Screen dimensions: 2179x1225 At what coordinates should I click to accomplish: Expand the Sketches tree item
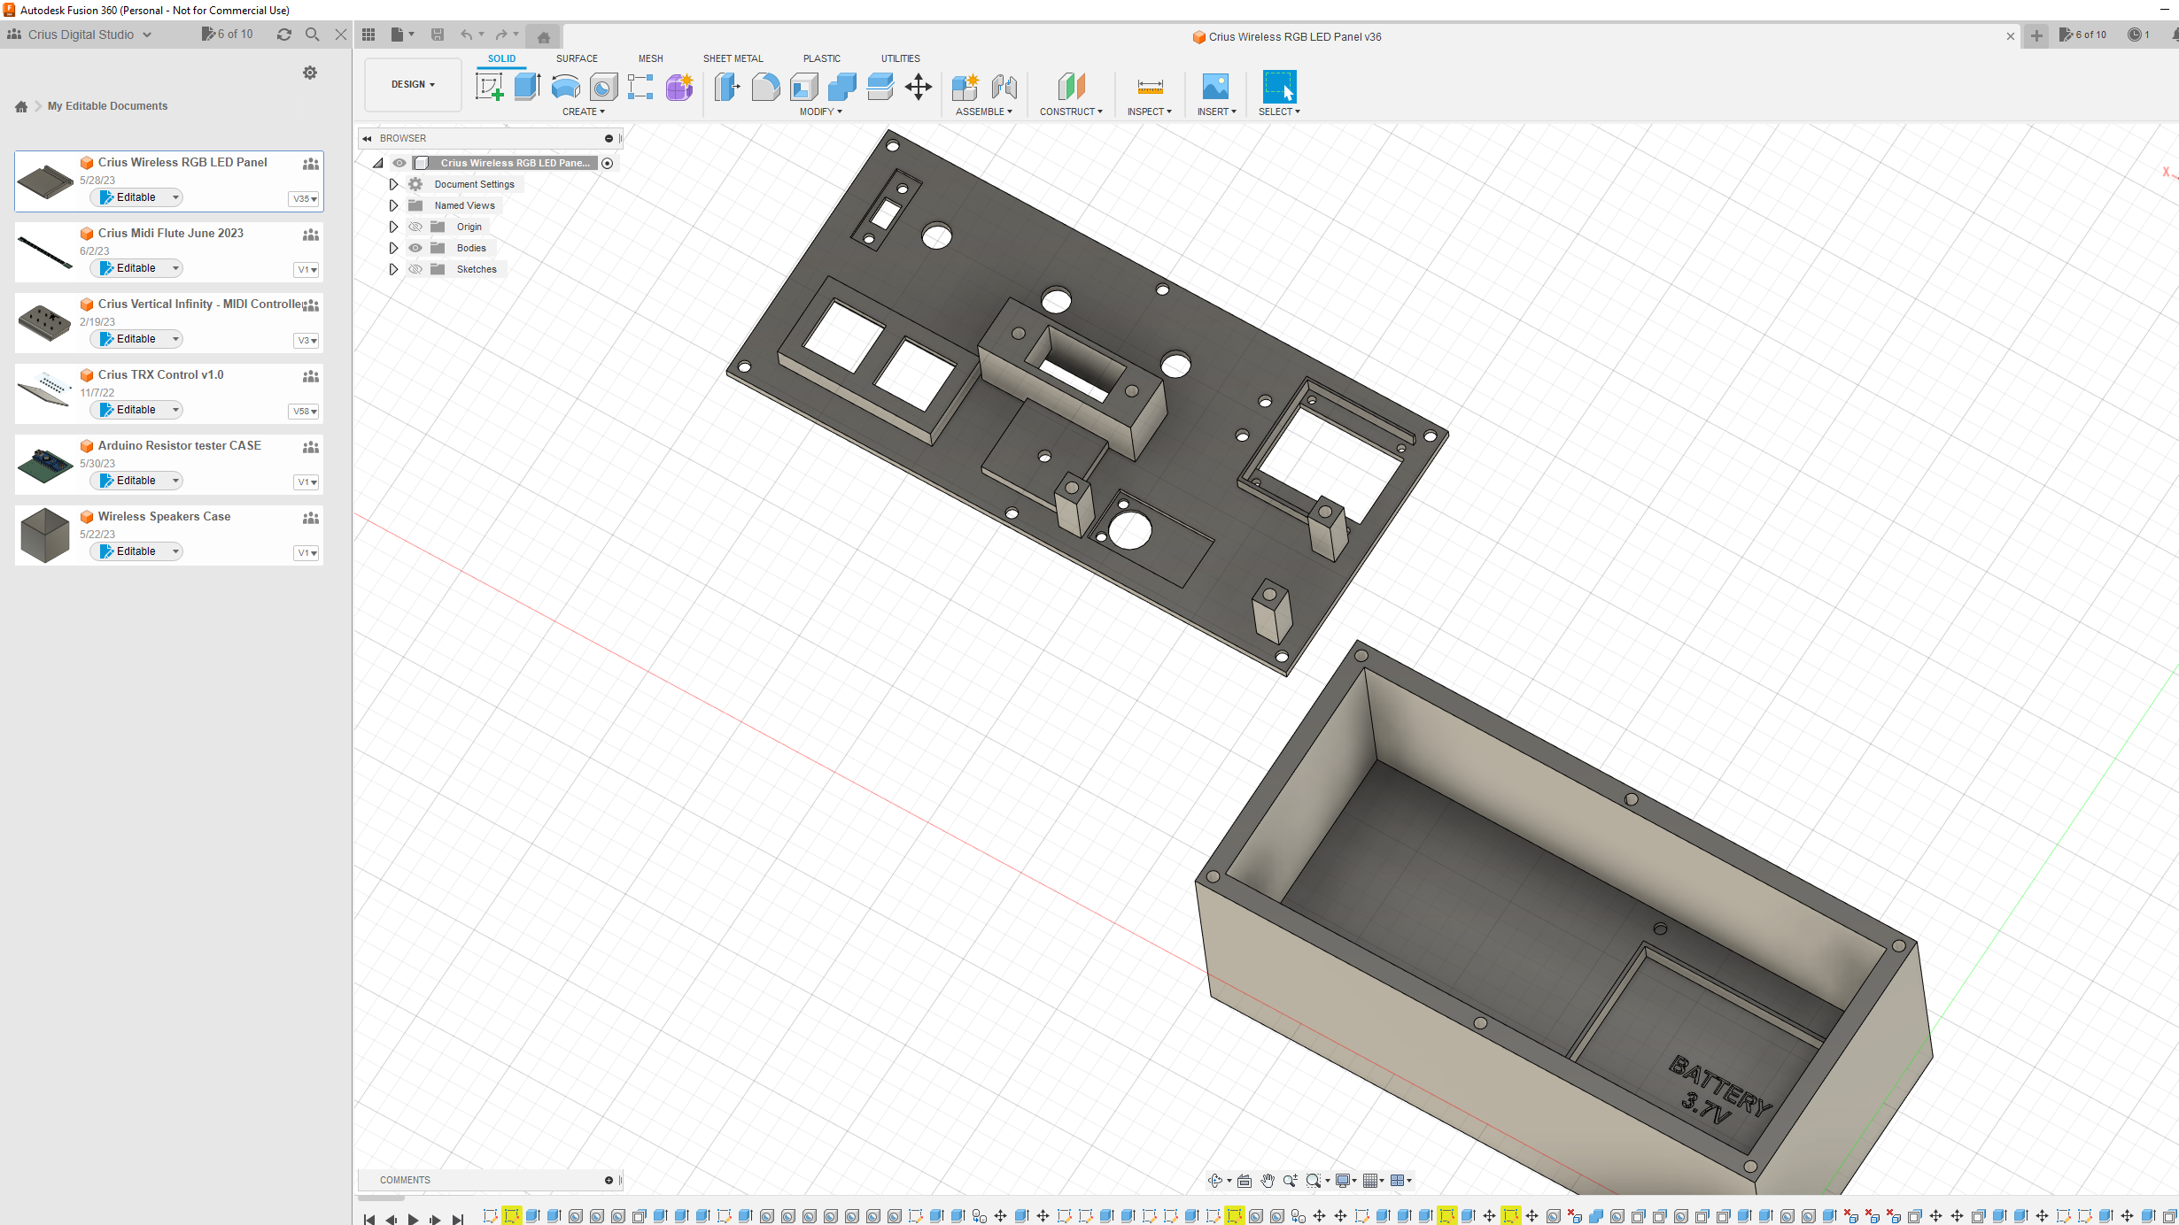point(393,267)
